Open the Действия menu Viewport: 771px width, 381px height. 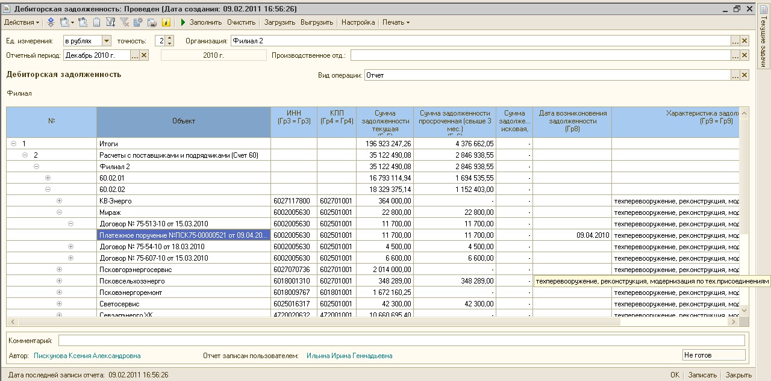coord(22,22)
